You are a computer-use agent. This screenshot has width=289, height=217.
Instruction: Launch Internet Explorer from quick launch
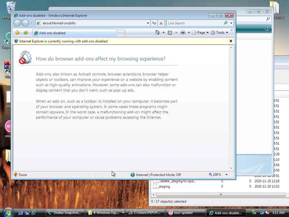34,213
